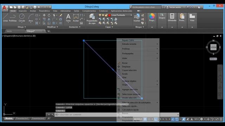
Task: Click the Plot printer icon in quick access toolbar
Action: tap(35, 7)
